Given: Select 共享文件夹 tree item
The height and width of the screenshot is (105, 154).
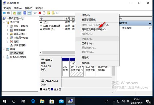Looking at the screenshot, I should click(20, 34).
